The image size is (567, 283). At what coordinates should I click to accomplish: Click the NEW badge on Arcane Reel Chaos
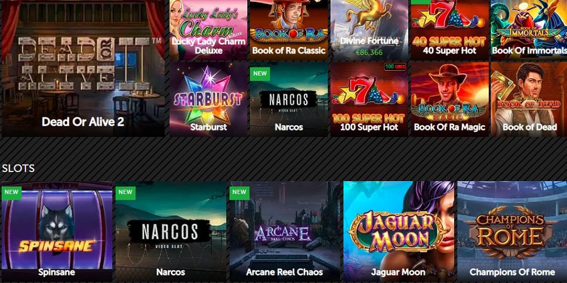239,192
